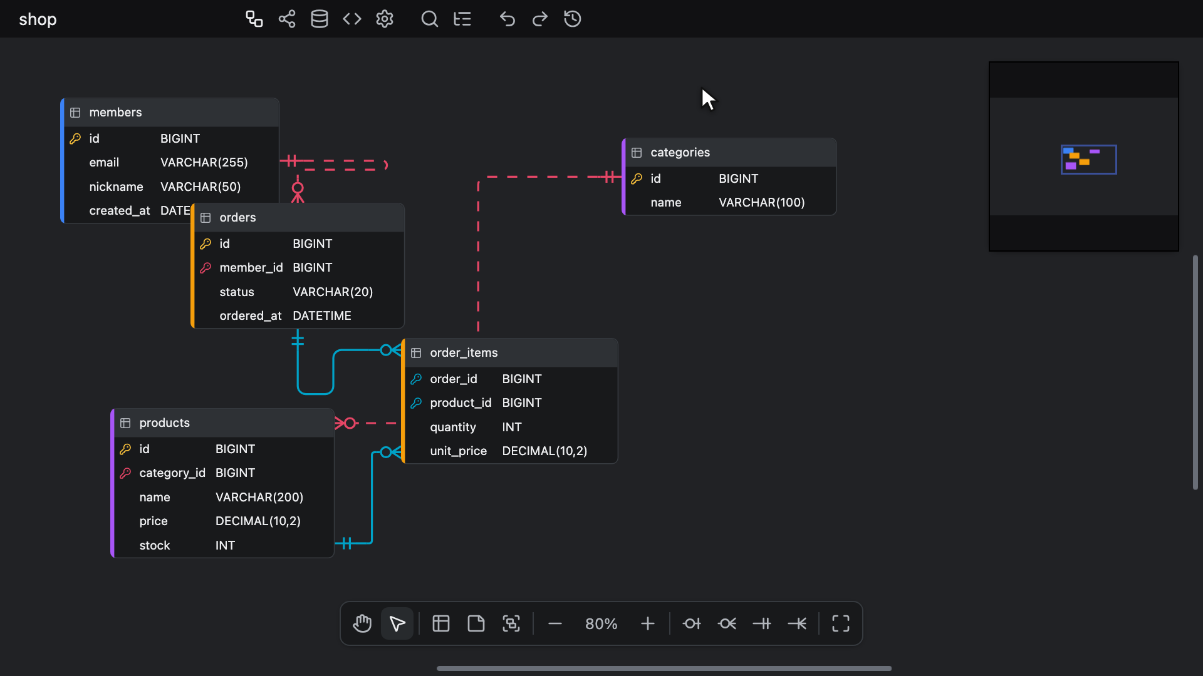
Task: Select the zero-one relationship tool
Action: tap(692, 623)
